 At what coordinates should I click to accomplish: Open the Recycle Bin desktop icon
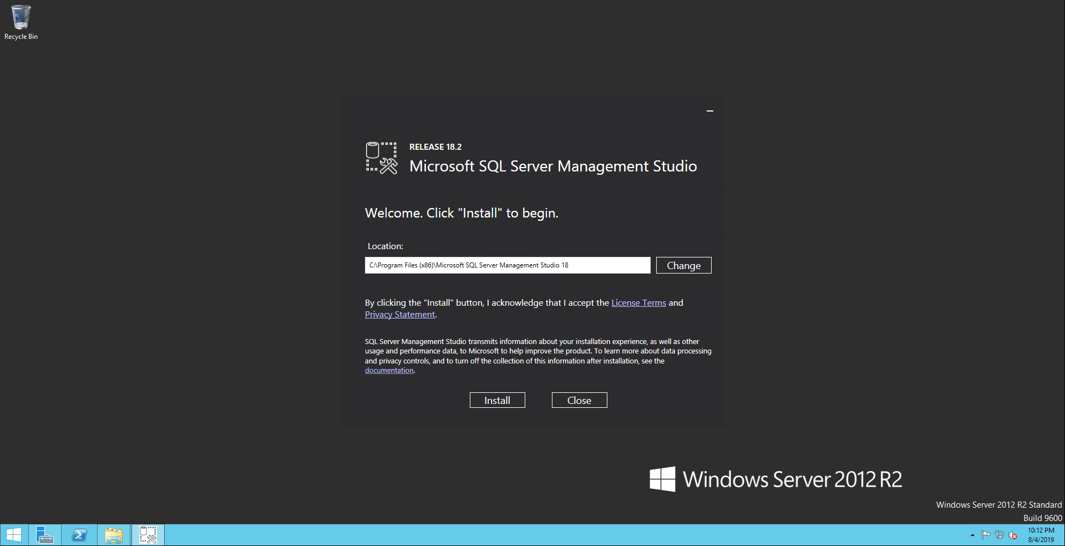point(21,22)
